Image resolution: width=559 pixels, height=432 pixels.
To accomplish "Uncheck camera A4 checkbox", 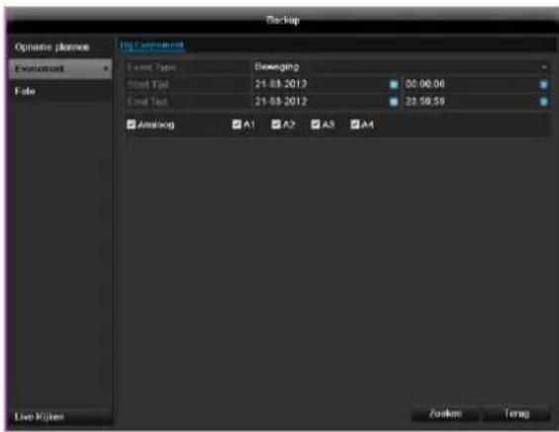I will (355, 125).
